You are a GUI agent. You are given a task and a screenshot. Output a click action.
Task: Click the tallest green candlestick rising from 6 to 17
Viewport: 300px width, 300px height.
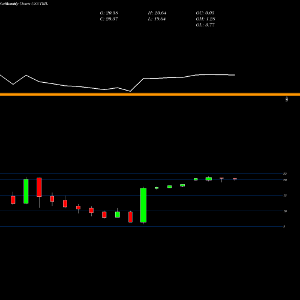143,205
